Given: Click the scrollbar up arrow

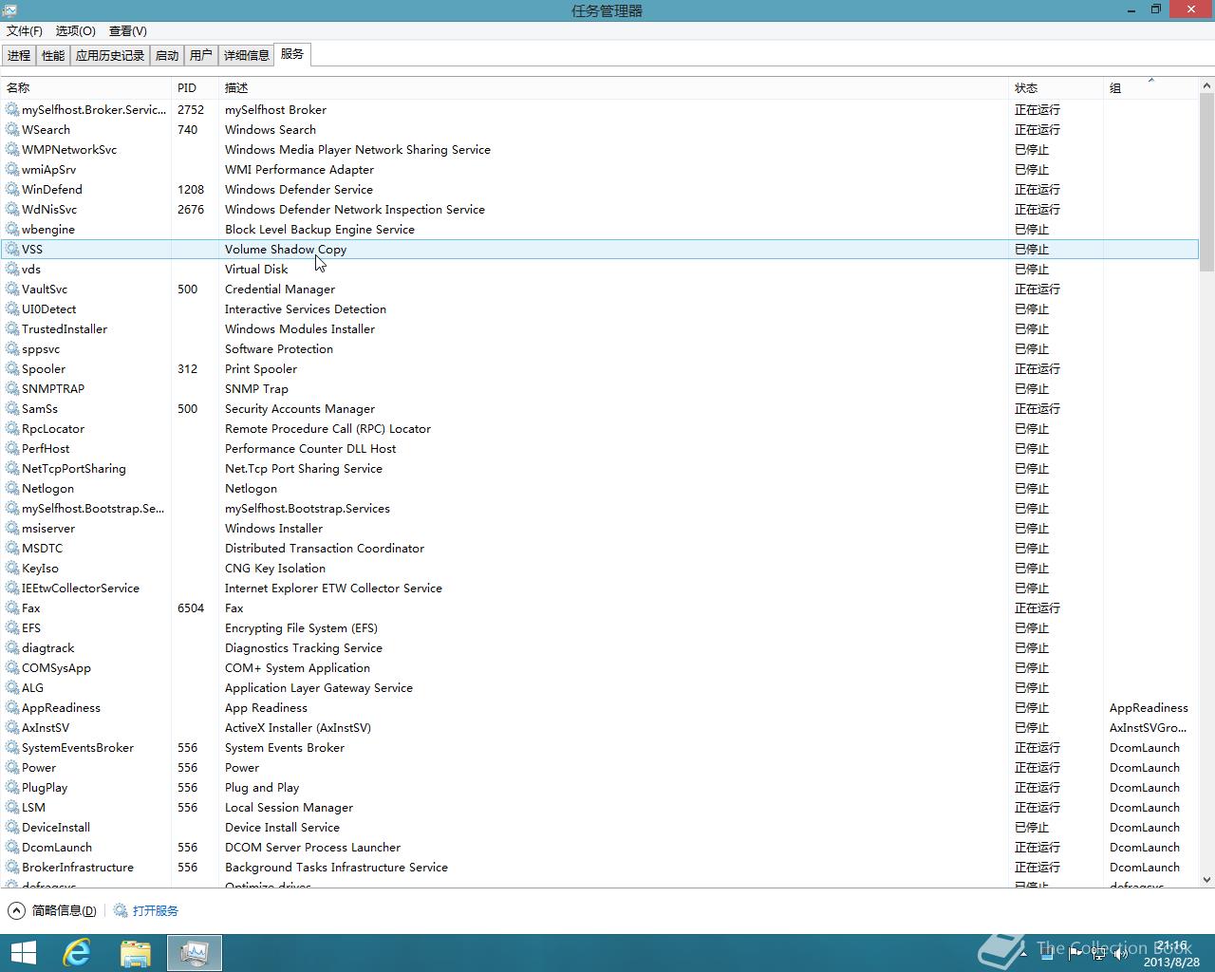Looking at the screenshot, I should [1207, 86].
